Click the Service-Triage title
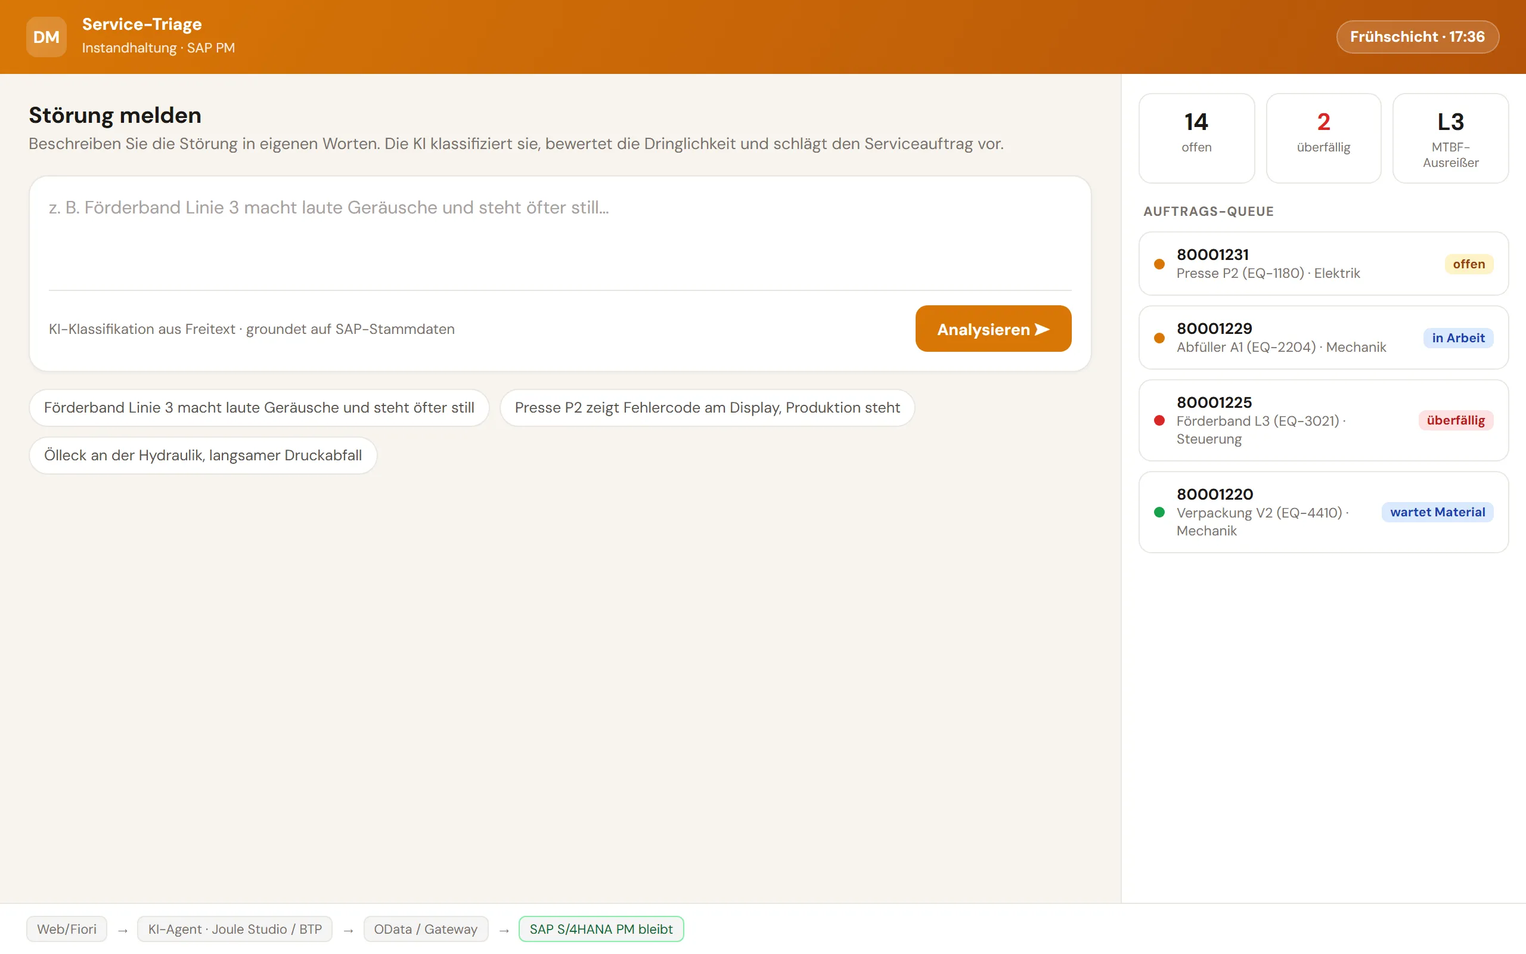 point(142,24)
